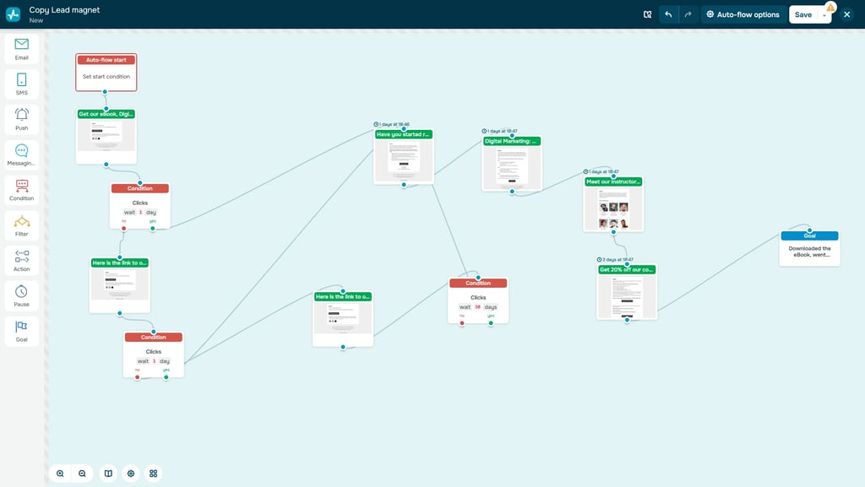This screenshot has width=865, height=487.
Task: Open the 'Get 20% off our co...' email block
Action: click(x=627, y=292)
